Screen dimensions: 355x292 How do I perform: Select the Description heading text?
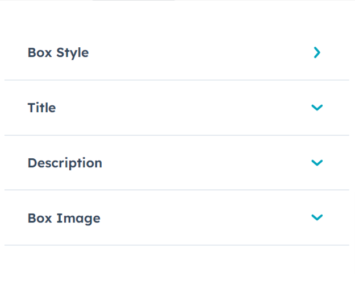tap(65, 163)
